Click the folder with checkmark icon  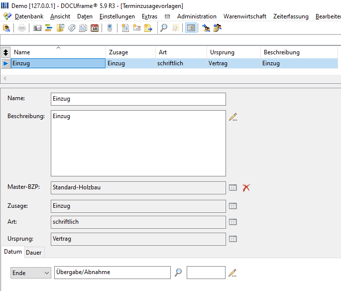coord(60,28)
